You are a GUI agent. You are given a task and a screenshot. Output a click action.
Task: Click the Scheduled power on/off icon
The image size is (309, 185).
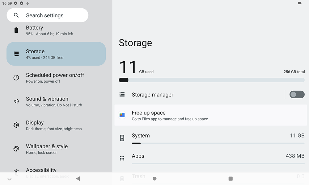pos(16,78)
